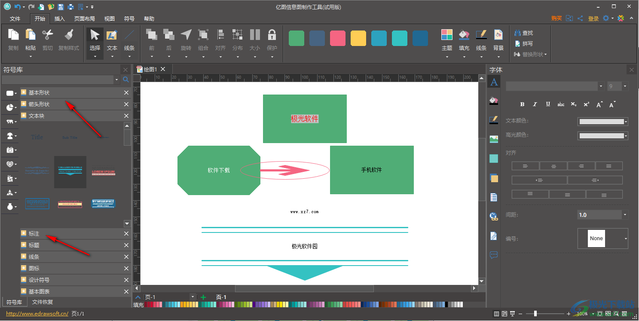
Task: Open the www.edrawsoft.cn link
Action: 37,314
